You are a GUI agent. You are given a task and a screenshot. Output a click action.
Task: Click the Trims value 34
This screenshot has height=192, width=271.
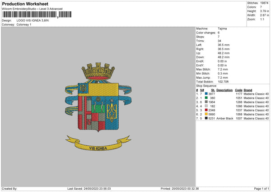tap(220, 41)
